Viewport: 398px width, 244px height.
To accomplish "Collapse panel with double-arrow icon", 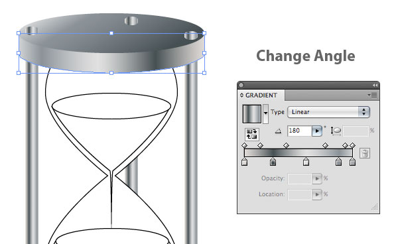I will [x=375, y=86].
